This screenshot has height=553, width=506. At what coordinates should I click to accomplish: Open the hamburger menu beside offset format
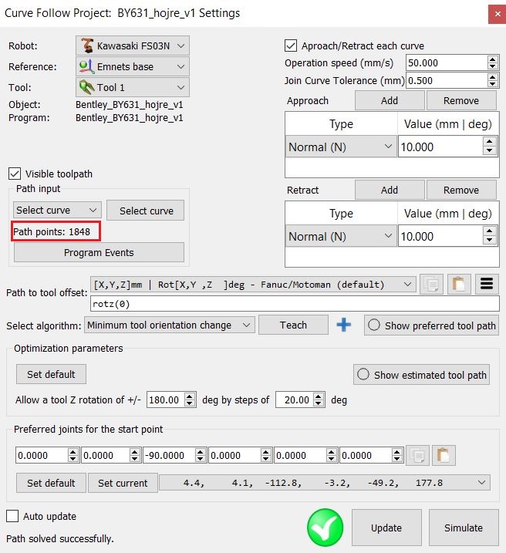[487, 284]
